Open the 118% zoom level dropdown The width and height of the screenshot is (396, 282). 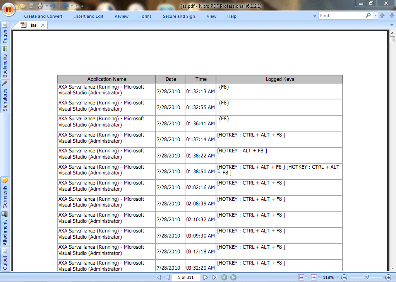coord(338,277)
